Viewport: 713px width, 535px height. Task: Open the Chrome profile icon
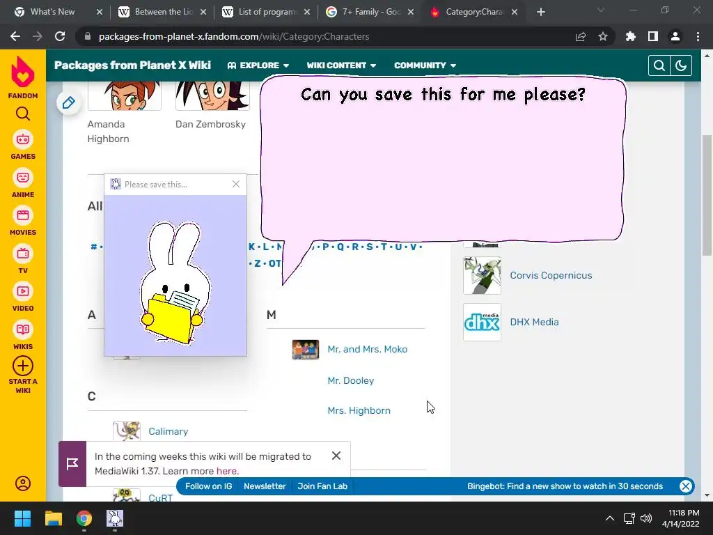coord(675,36)
